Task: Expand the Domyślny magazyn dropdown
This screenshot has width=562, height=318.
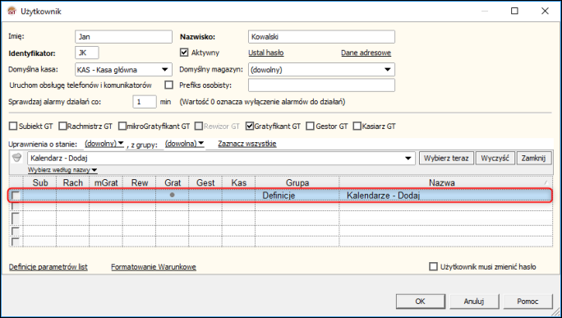Action: 388,70
